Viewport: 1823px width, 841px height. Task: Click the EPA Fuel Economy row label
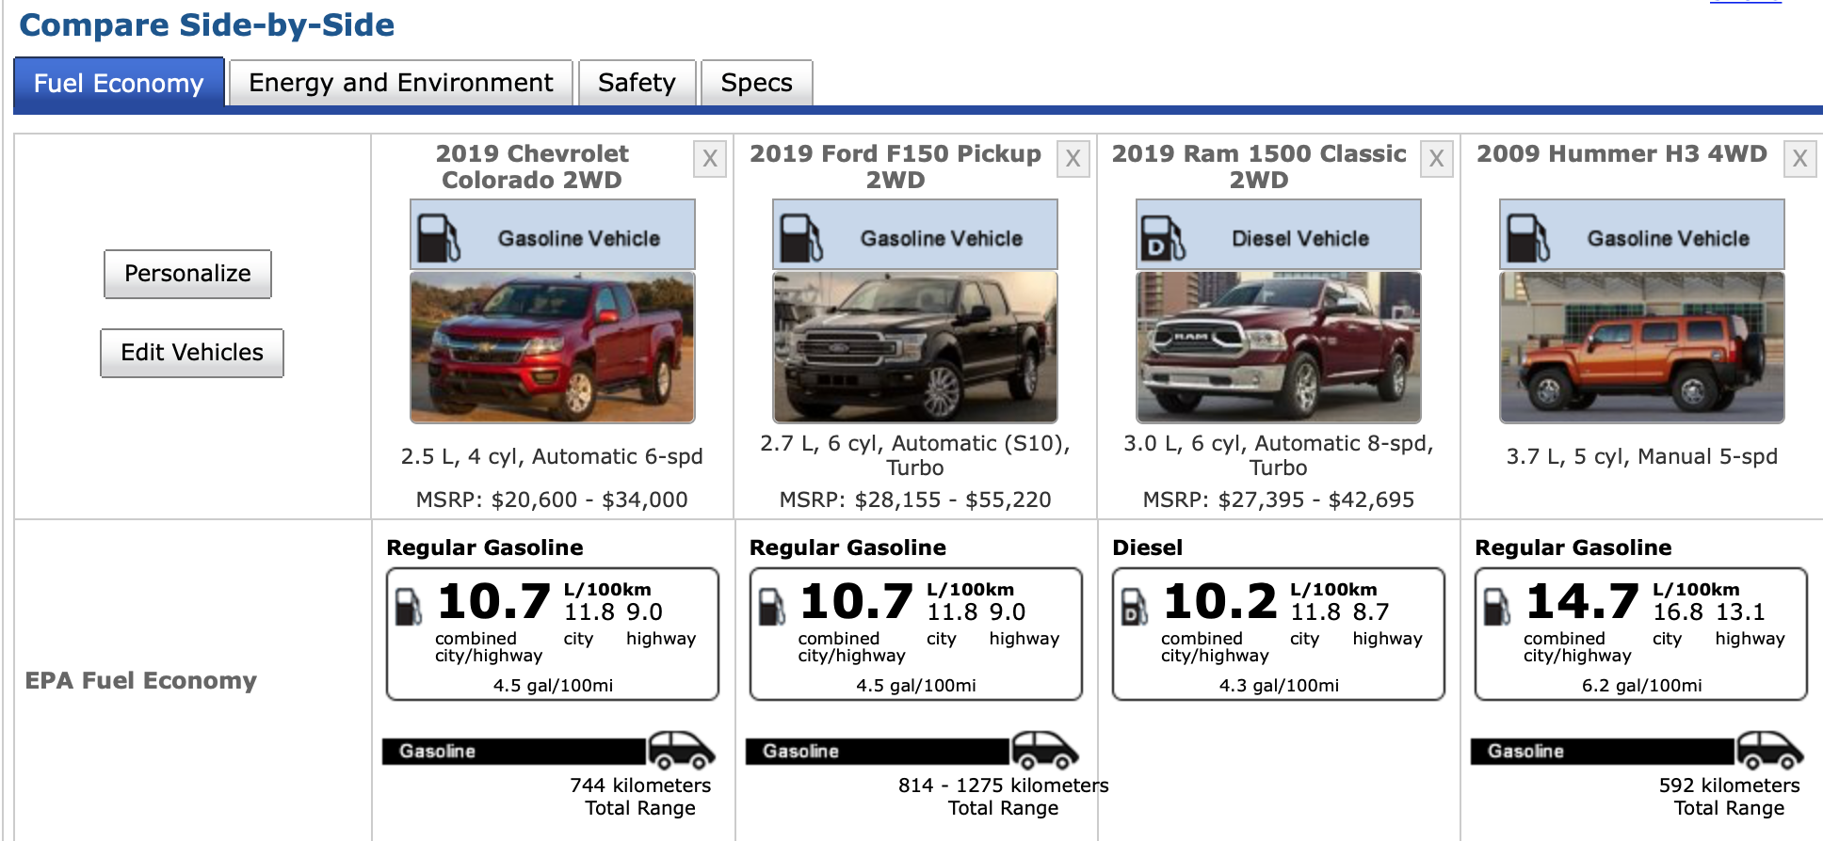click(x=141, y=680)
